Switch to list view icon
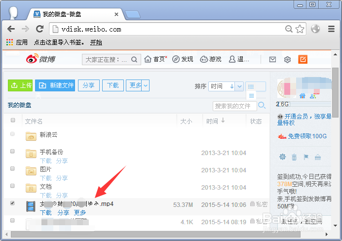The height and width of the screenshot is (241, 342). tap(251, 86)
